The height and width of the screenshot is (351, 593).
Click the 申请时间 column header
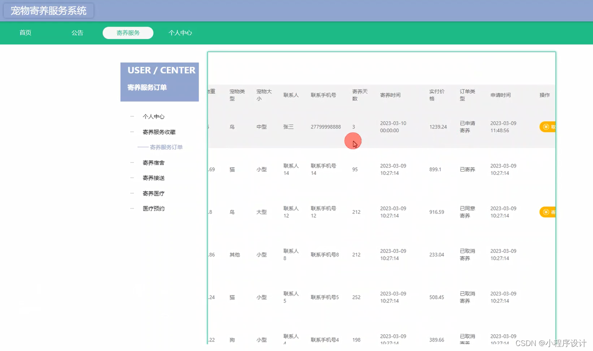tap(501, 95)
